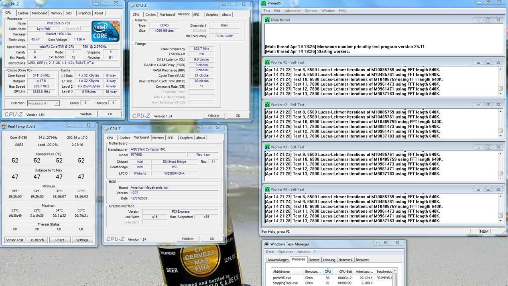
Task: Click the Prime95 title bar icon
Action: pyautogui.click(x=264, y=3)
